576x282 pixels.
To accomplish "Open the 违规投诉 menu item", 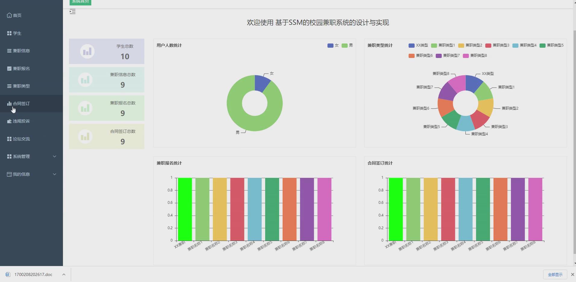I will 31,121.
